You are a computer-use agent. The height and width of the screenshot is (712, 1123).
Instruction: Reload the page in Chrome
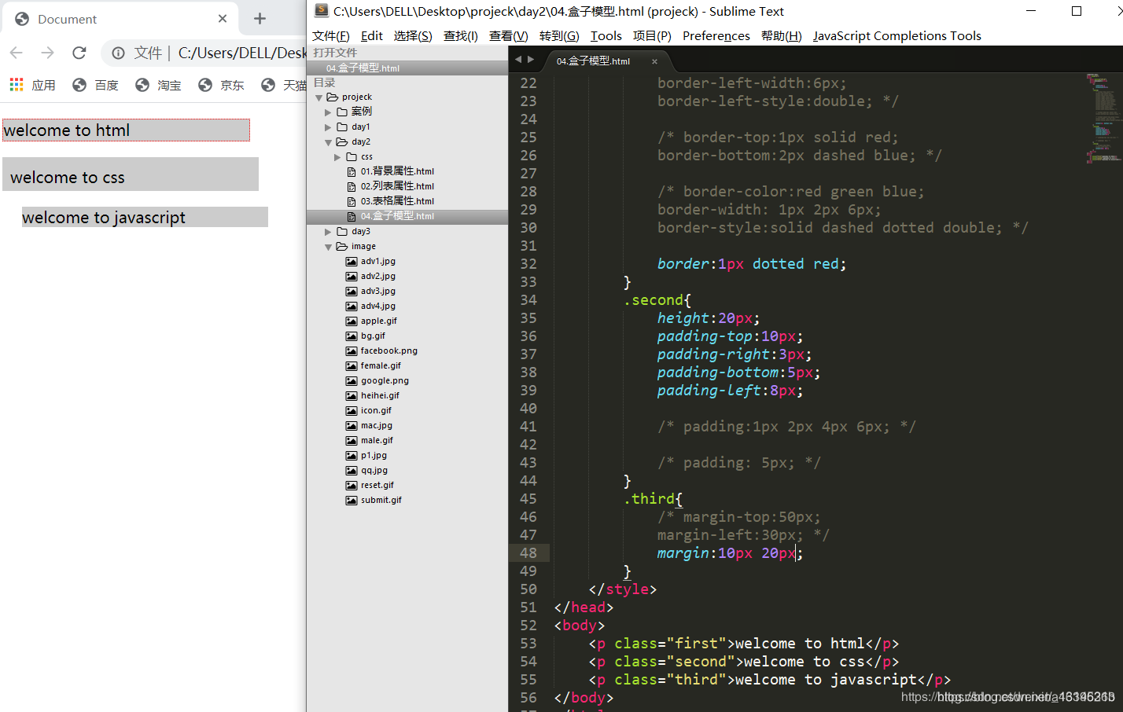point(79,53)
